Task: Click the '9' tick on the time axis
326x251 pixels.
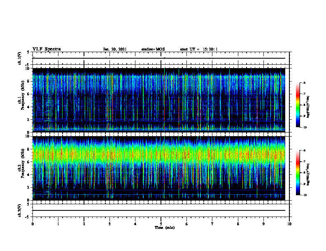Action: click(x=263, y=224)
